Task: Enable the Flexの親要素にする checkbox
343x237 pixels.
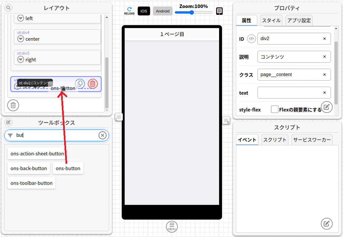Action: [x=274, y=109]
